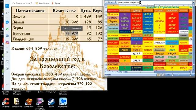Go to last sheet with tab navigation arrow
Image resolution: width=196 pixels, height=110 pixels.
click(112, 72)
